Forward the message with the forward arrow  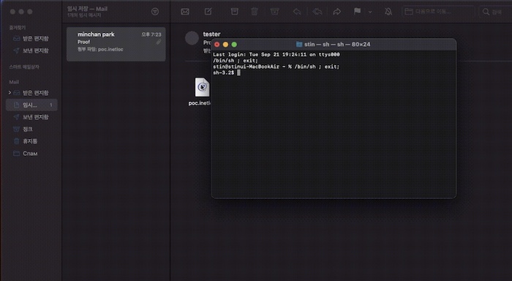pyautogui.click(x=336, y=12)
